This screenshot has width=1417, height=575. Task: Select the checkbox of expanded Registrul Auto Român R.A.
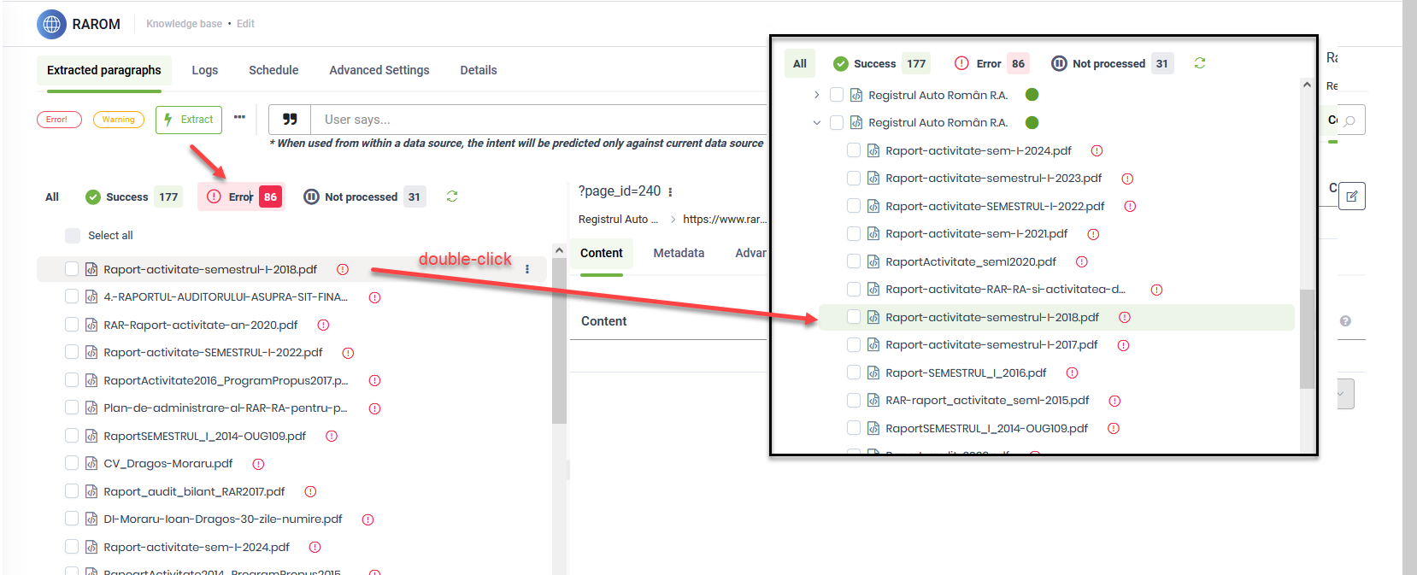click(837, 122)
